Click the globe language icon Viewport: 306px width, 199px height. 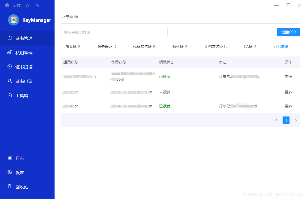coord(7,5)
